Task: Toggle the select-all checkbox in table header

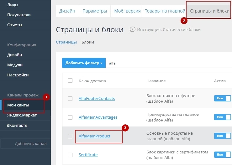Action: (x=70, y=81)
